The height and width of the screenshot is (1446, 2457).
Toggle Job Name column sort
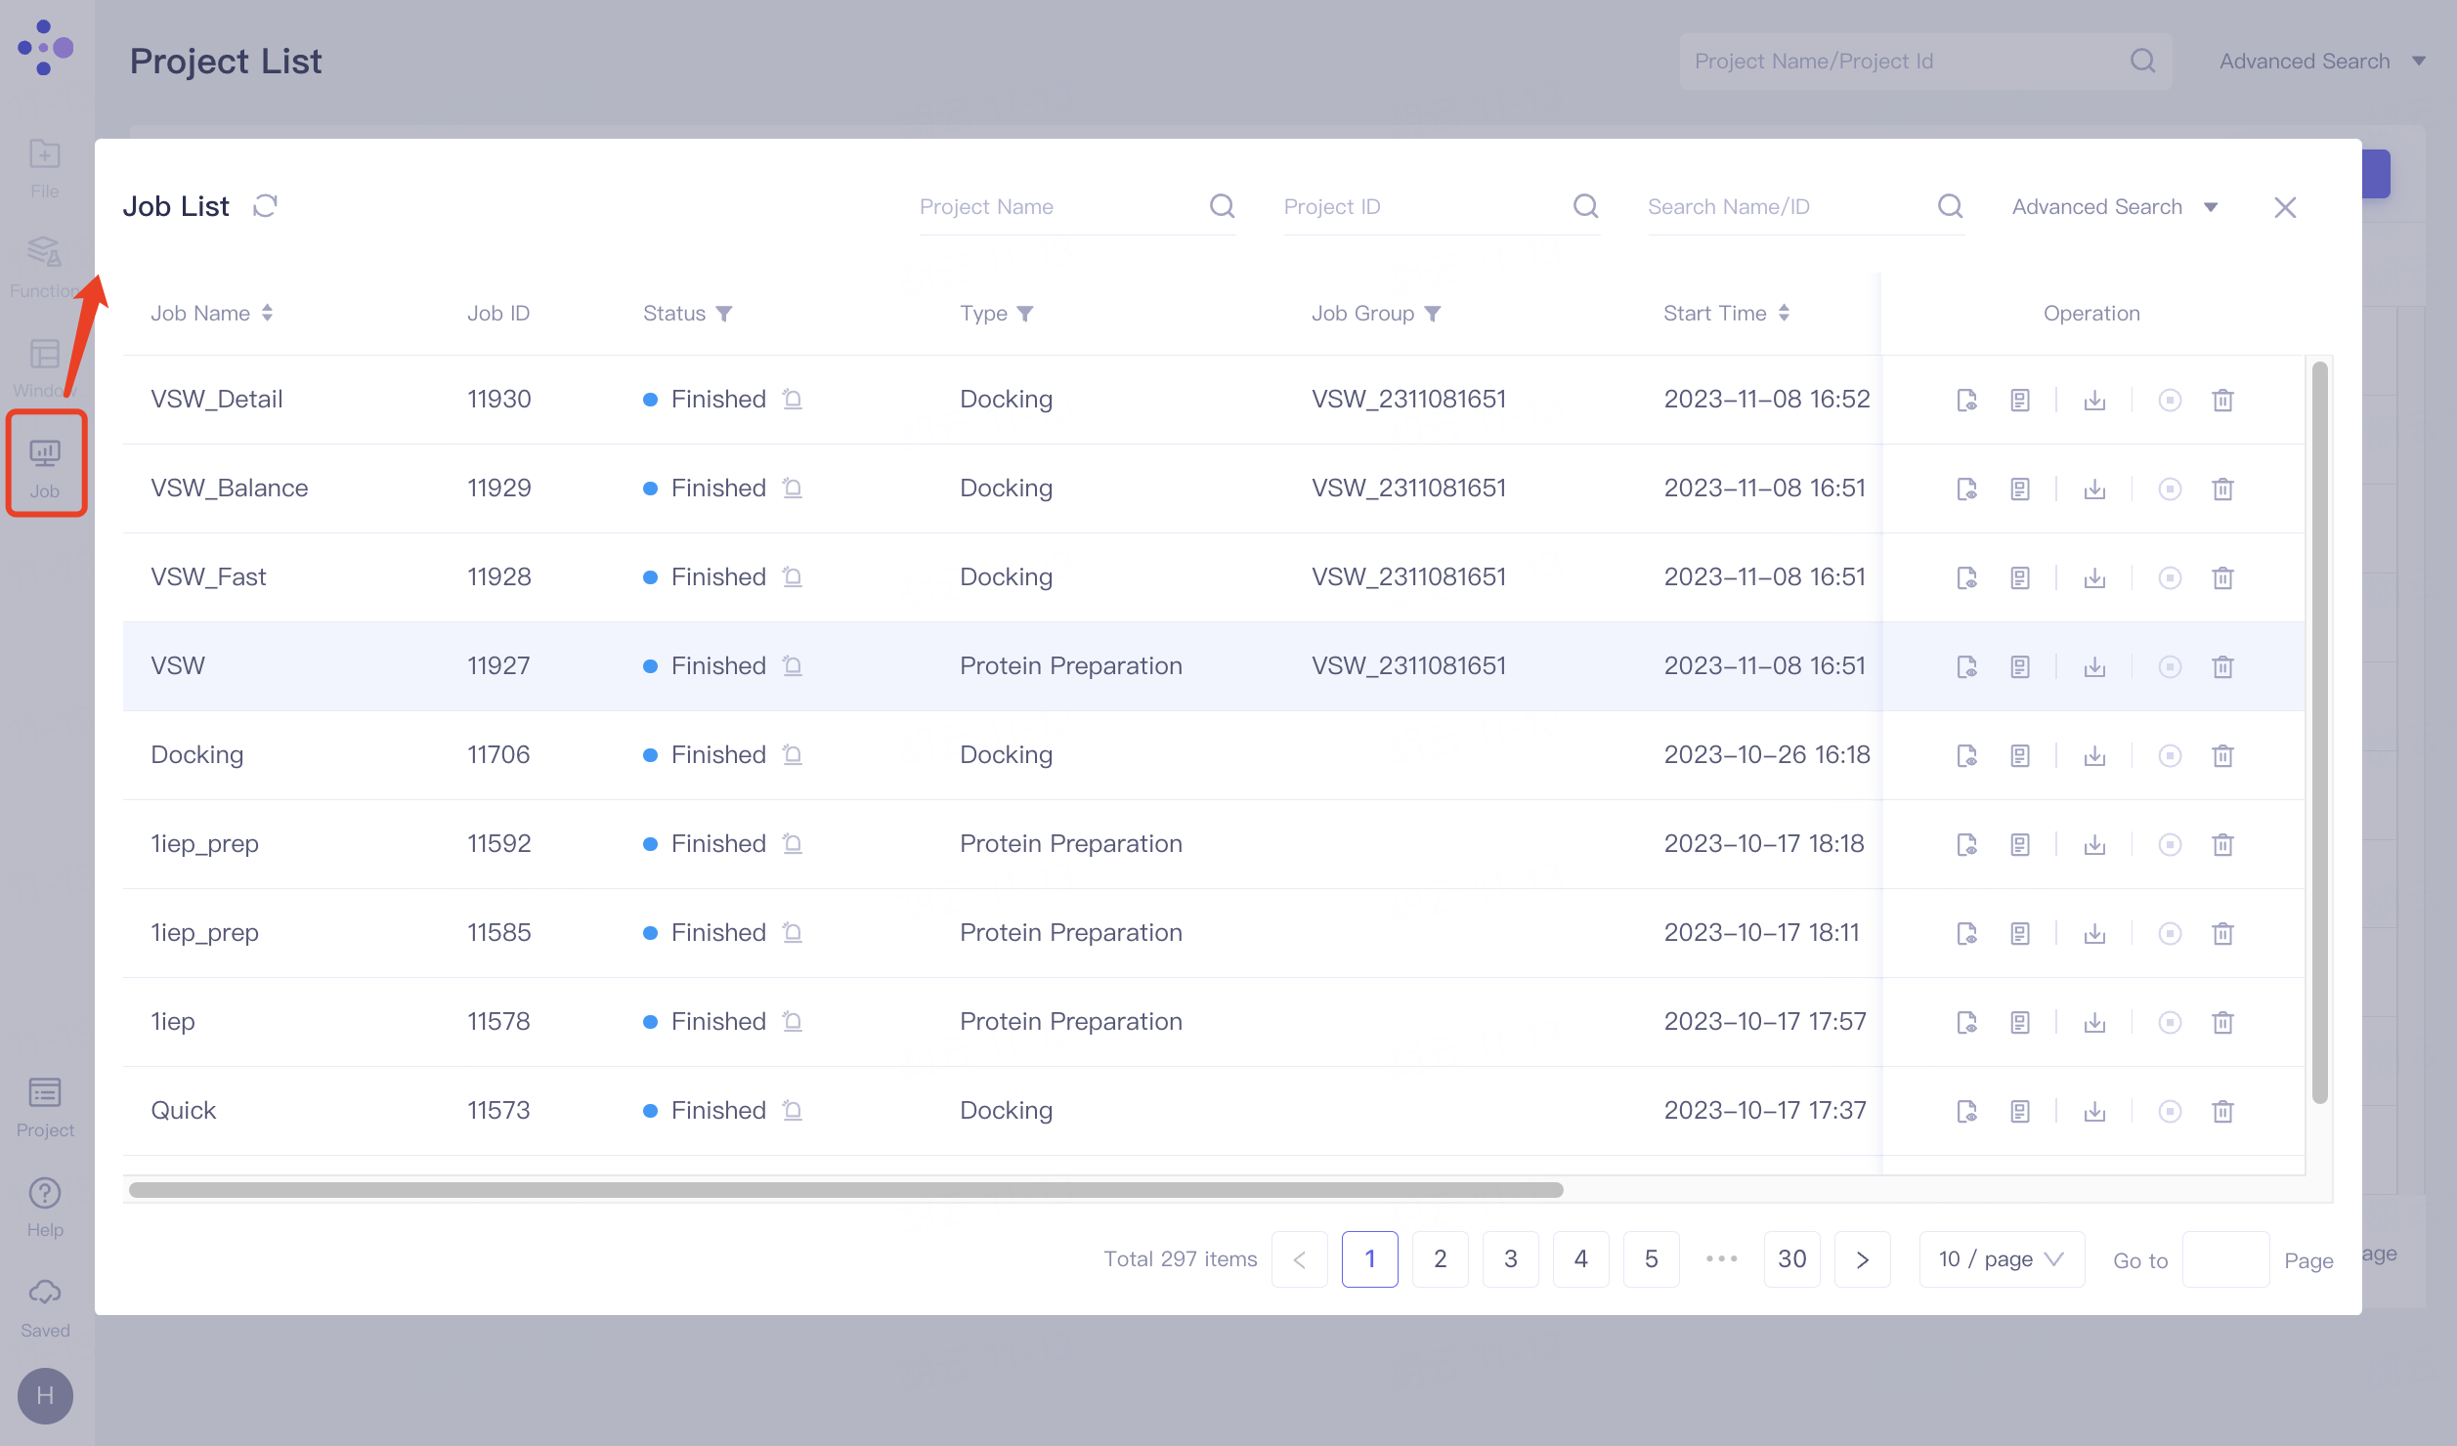pos(267,314)
